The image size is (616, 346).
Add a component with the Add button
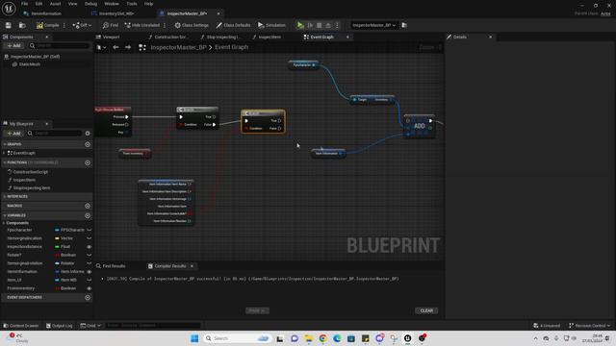click(13, 45)
